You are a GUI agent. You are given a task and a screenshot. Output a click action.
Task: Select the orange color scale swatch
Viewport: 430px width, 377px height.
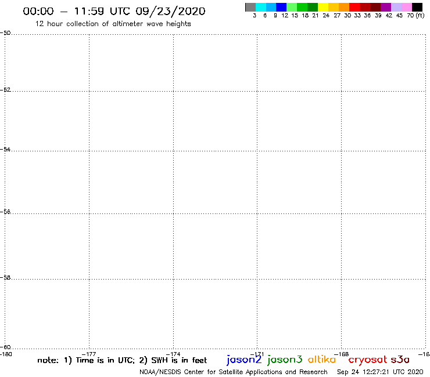click(344, 7)
